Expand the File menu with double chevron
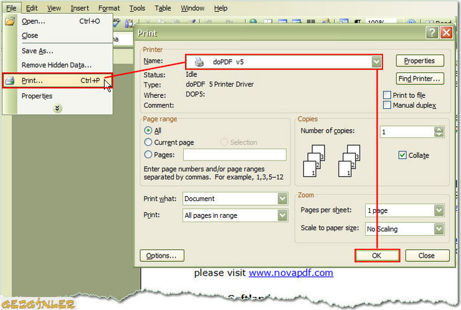This screenshot has height=310, width=461. [57, 108]
